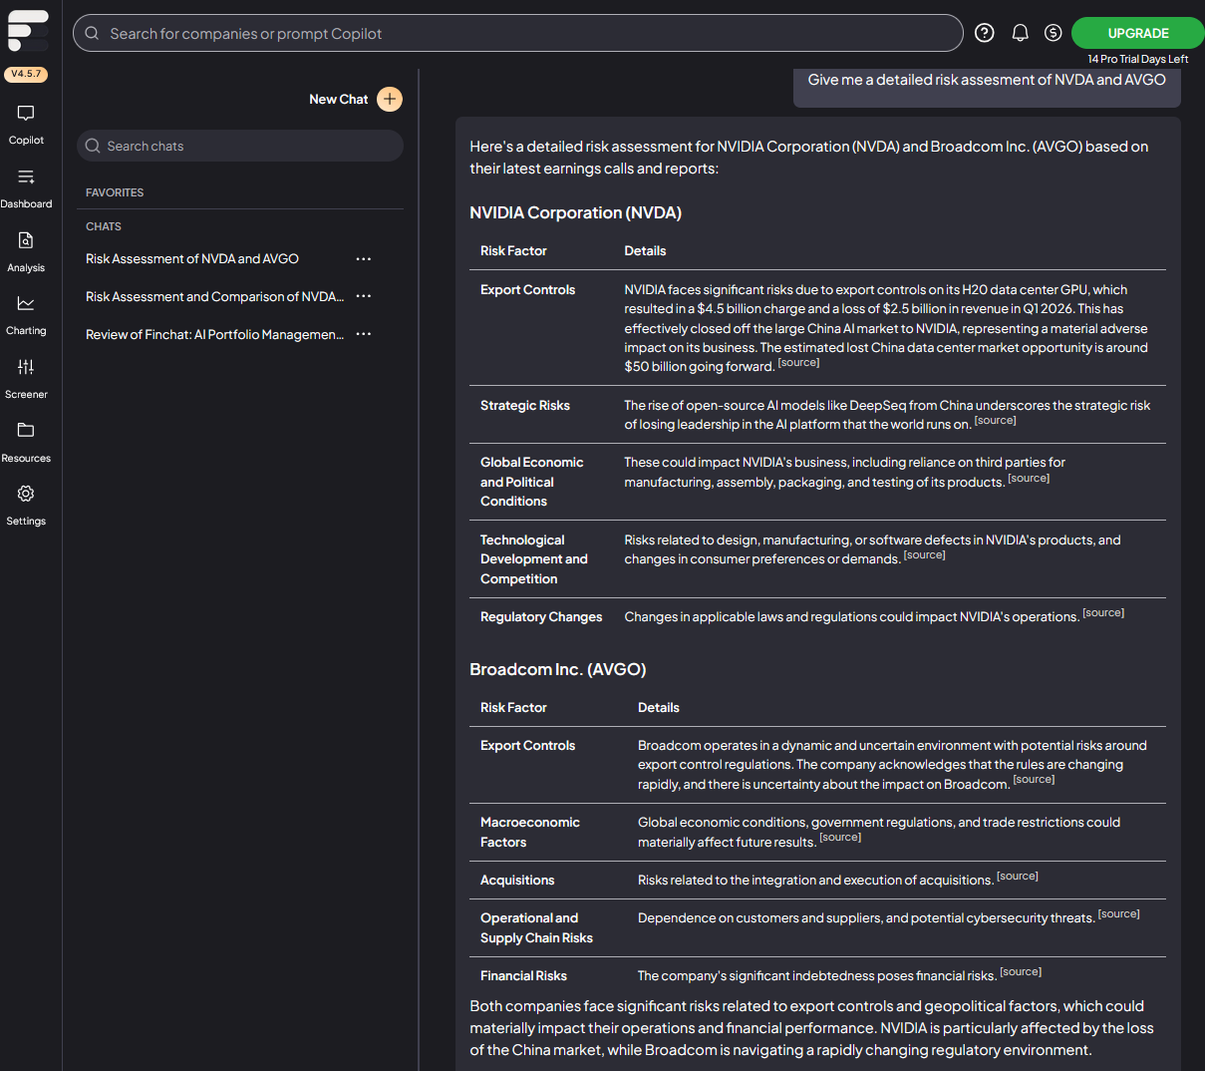The image size is (1205, 1071).
Task: Open source link in Operational and Supply Chain Risks row
Action: pos(1118,914)
